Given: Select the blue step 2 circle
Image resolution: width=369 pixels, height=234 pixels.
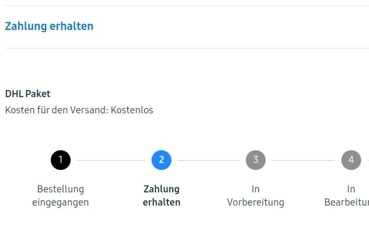Looking at the screenshot, I should tap(161, 160).
